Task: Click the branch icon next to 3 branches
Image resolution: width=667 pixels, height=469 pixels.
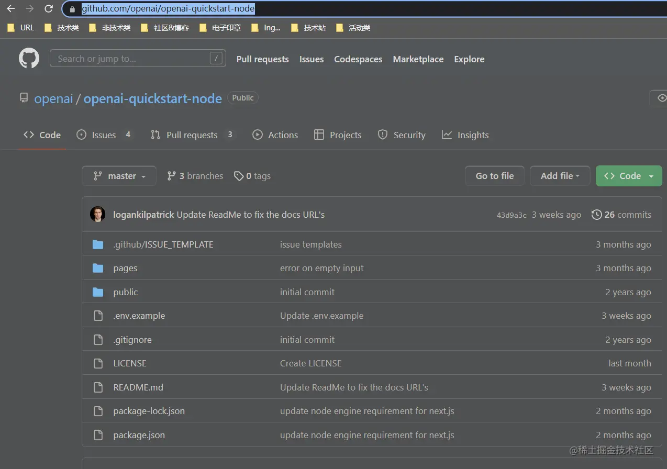Action: pos(171,176)
